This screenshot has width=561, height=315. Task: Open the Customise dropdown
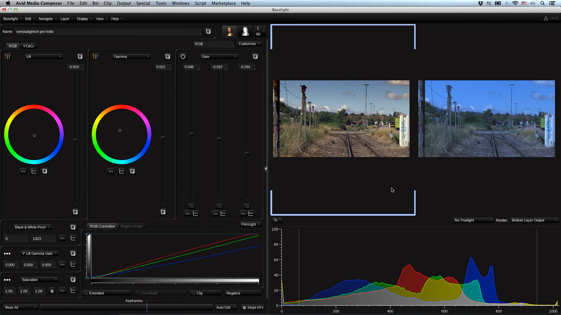click(x=249, y=44)
